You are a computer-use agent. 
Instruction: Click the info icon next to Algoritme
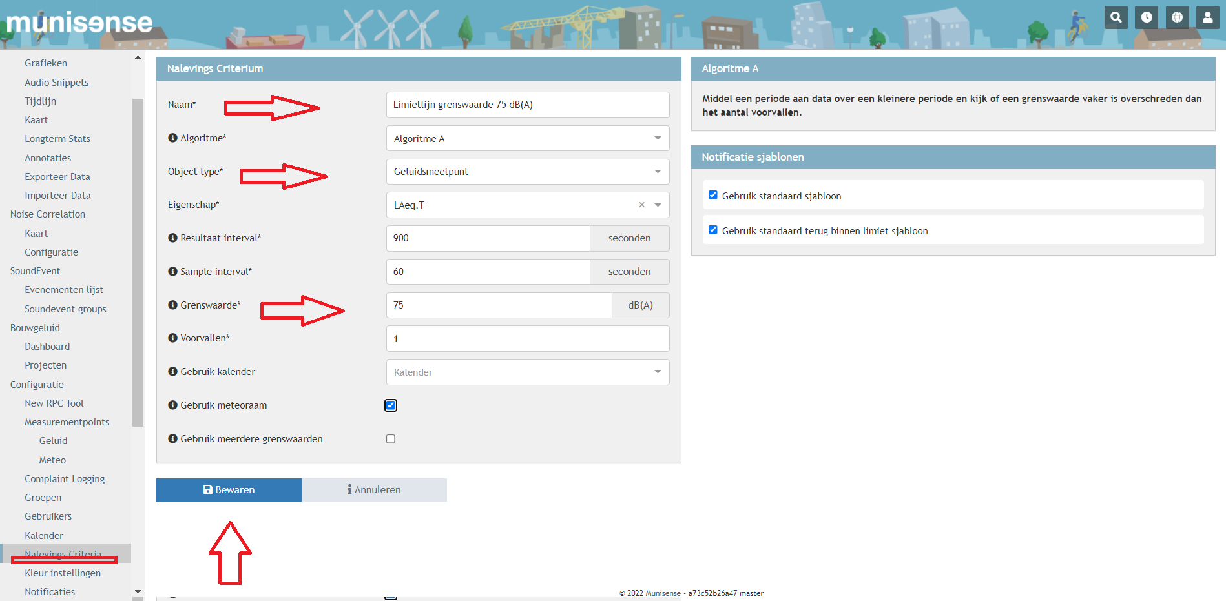(172, 137)
